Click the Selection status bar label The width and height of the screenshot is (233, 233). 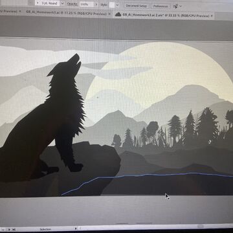click(x=45, y=229)
